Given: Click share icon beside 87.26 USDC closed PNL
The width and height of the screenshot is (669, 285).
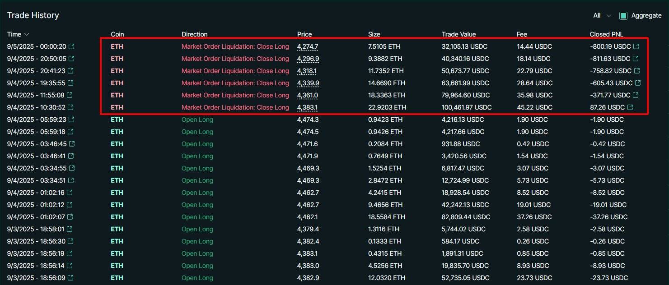Looking at the screenshot, I should click(630, 107).
